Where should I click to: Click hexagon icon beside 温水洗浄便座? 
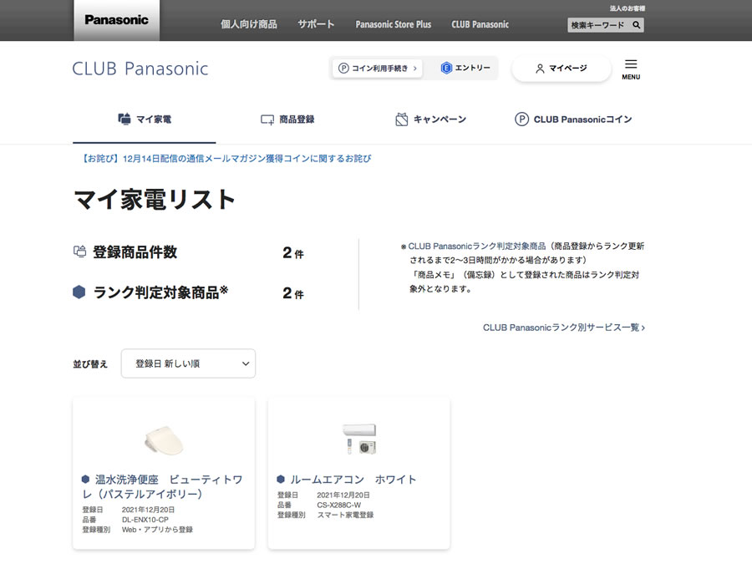85,479
